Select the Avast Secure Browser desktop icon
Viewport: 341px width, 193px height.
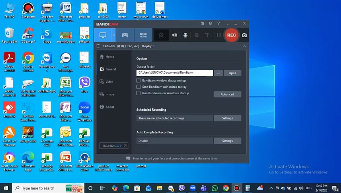tap(9, 162)
